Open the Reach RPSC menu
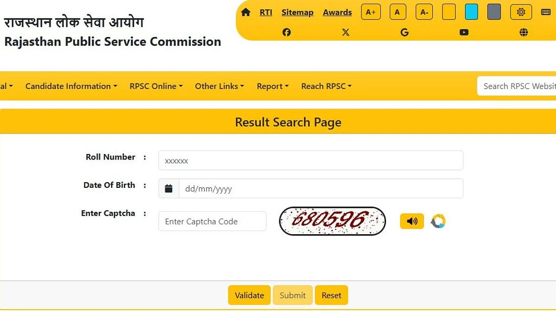 click(327, 86)
